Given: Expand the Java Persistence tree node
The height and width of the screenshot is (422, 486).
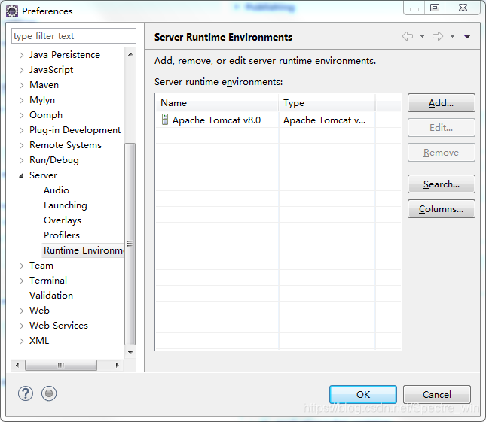Looking at the screenshot, I should (21, 56).
